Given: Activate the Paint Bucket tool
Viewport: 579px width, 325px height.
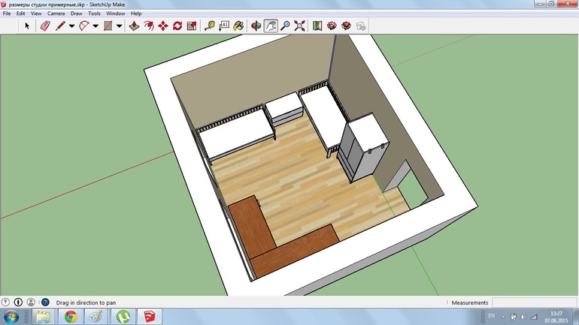Looking at the screenshot, I should click(x=238, y=26).
